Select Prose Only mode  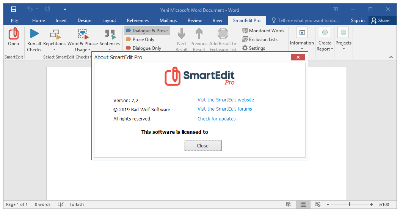(140, 40)
